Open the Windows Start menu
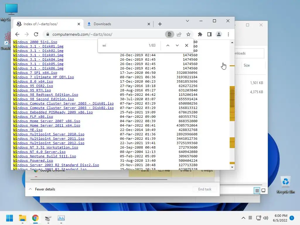Viewport: 300px width, 225px height. coord(10,218)
